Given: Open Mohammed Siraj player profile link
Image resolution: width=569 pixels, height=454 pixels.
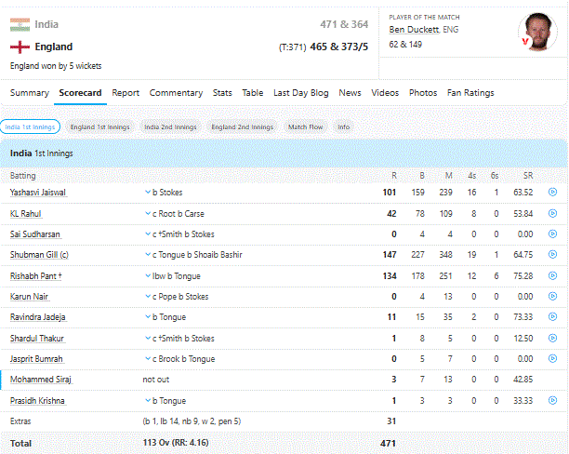Looking at the screenshot, I should [41, 380].
